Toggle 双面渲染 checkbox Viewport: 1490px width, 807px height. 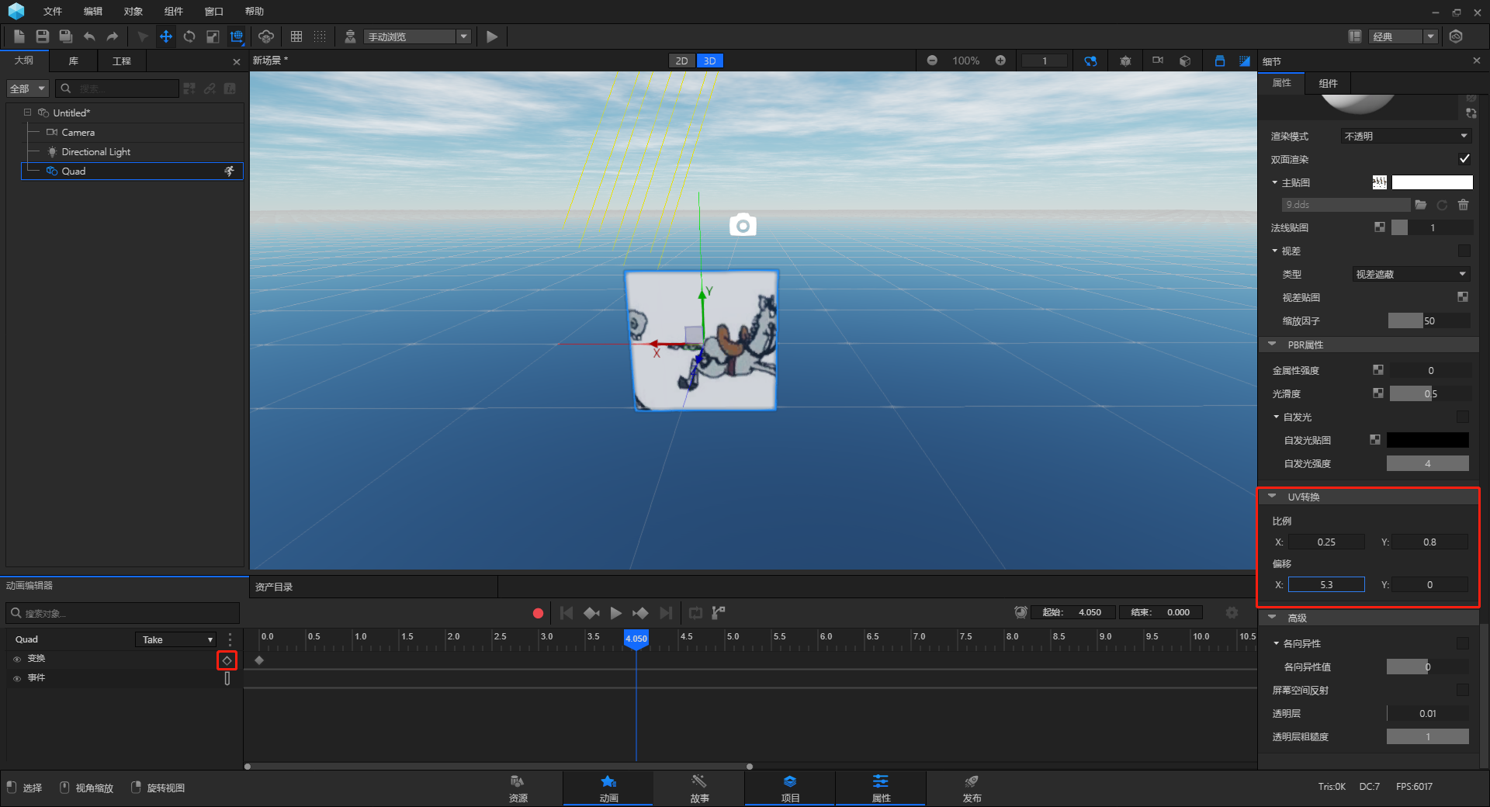coord(1464,159)
